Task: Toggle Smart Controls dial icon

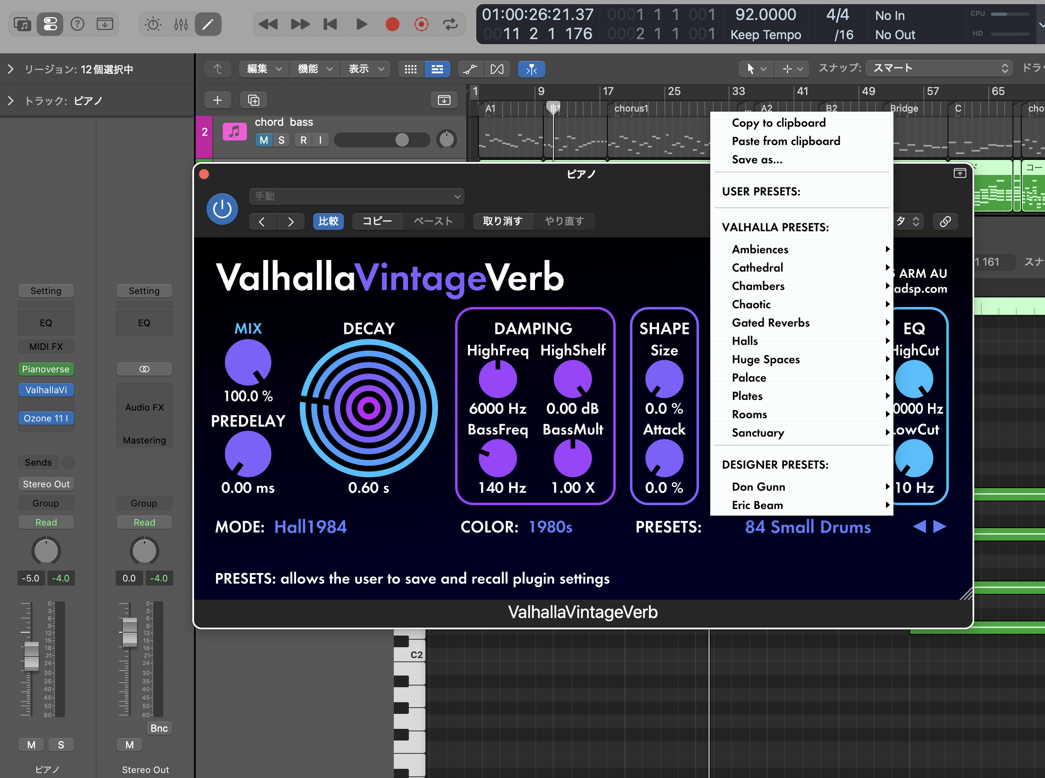Action: (x=153, y=24)
